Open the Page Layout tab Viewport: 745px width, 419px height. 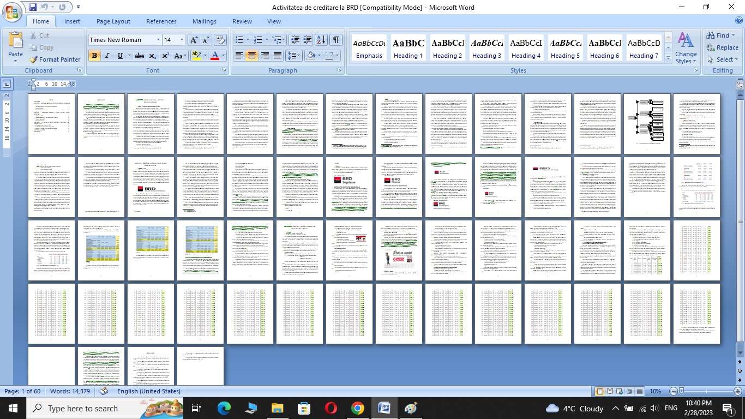pos(113,21)
